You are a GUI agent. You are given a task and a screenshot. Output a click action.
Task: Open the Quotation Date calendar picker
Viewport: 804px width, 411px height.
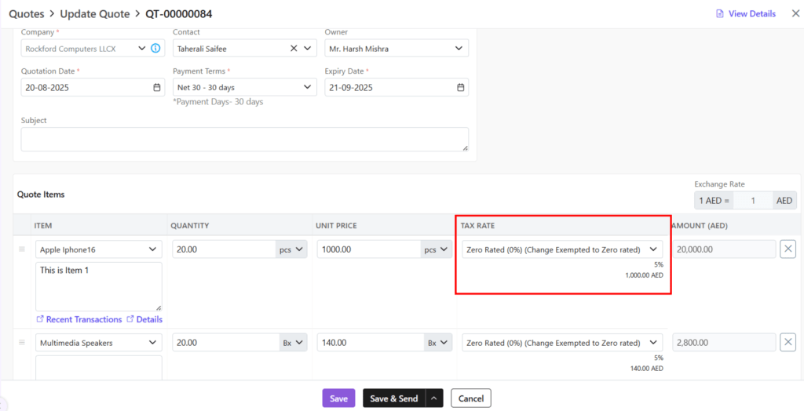click(x=157, y=88)
